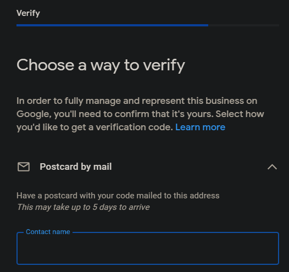Open the Learn more link

click(x=200, y=127)
